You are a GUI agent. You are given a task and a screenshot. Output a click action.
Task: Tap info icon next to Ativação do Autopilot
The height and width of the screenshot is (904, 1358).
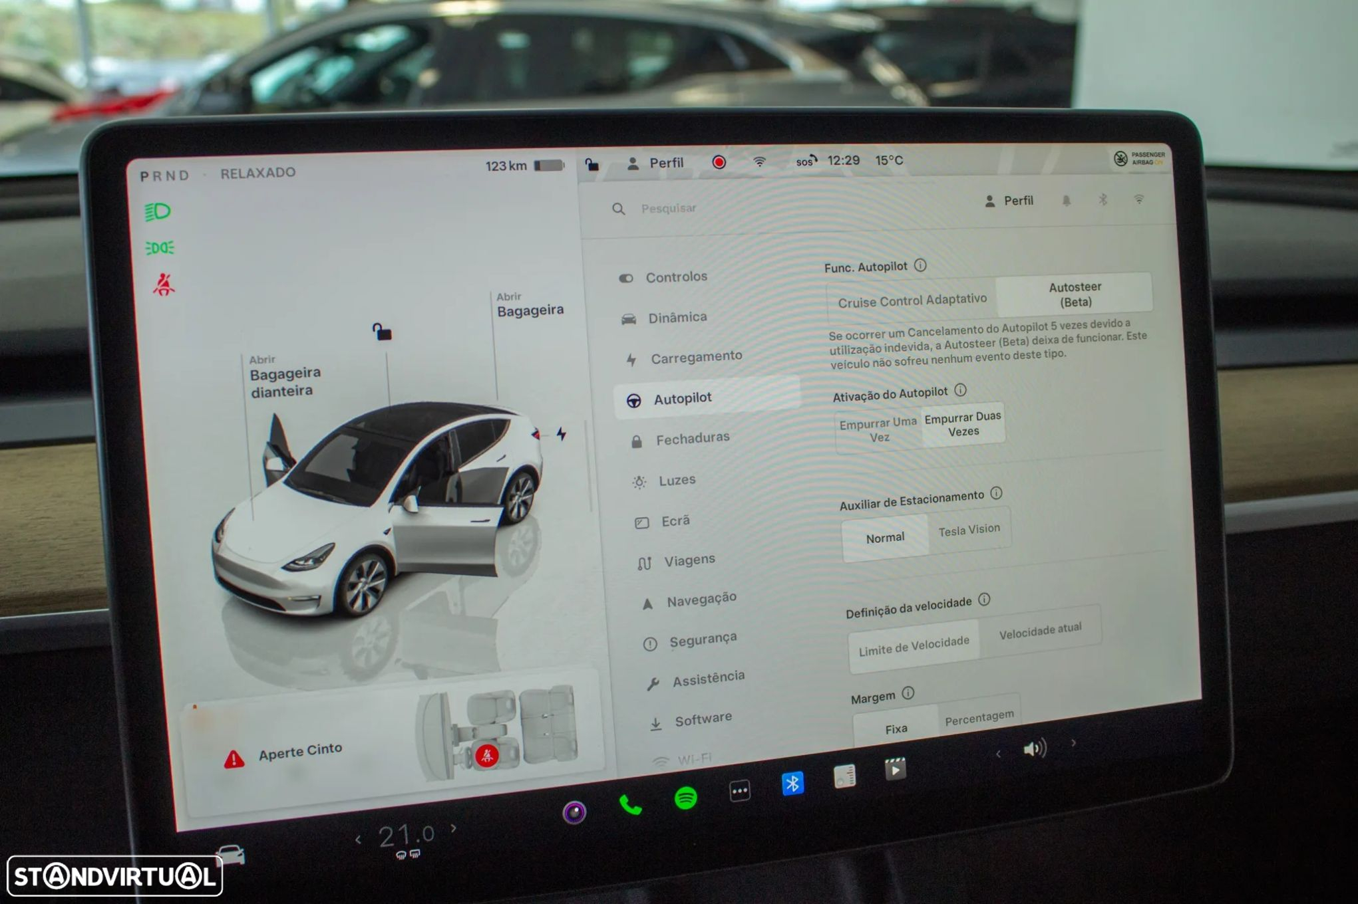pyautogui.click(x=960, y=390)
